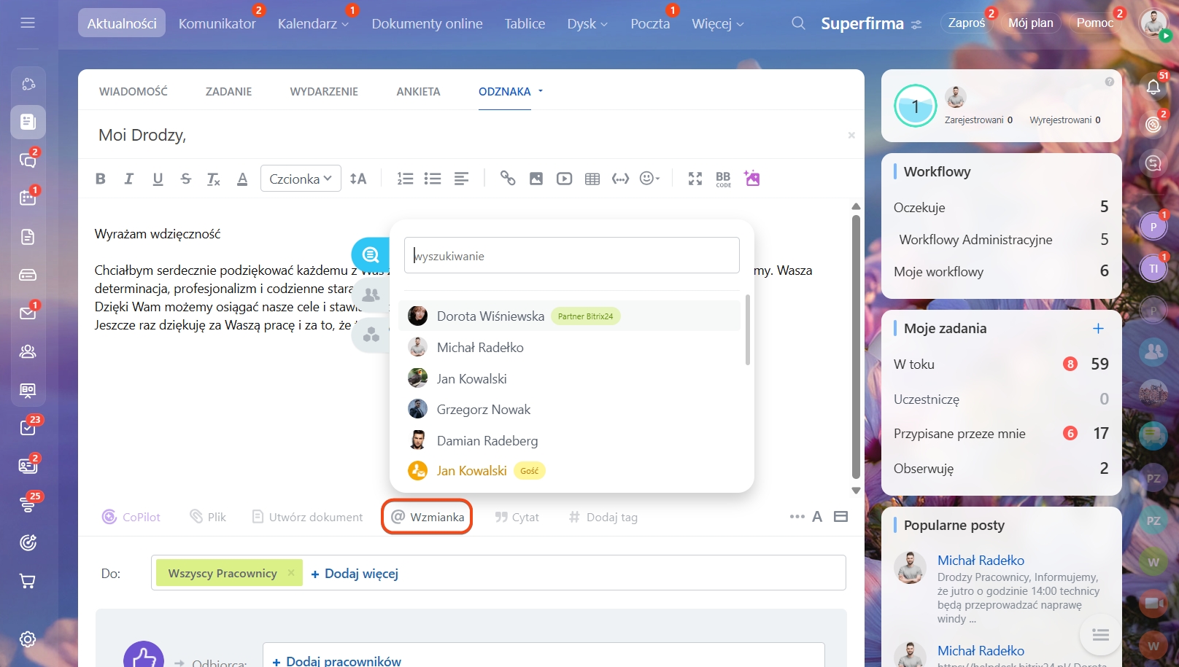Select guest Jan Kowalski entry
The height and width of the screenshot is (667, 1179).
[x=569, y=470]
